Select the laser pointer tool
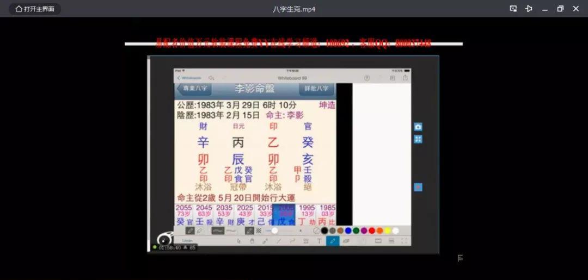 tap(265, 241)
